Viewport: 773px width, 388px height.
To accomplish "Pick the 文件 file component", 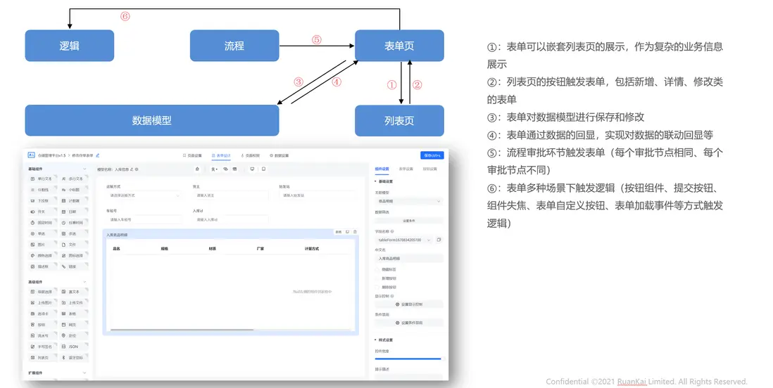I will click(73, 244).
